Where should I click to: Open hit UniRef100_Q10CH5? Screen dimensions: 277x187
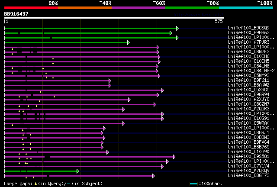coord(248,61)
